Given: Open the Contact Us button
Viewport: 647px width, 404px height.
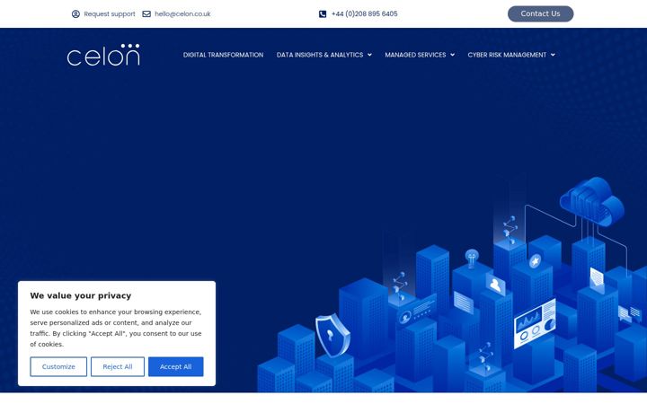Looking at the screenshot, I should coord(540,13).
